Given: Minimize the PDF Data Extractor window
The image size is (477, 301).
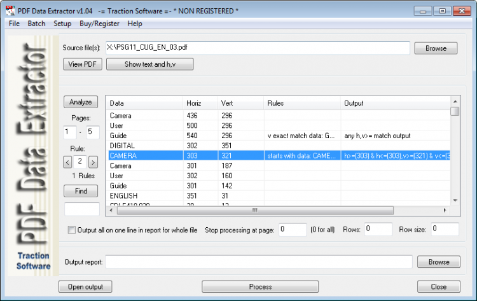Looking at the screenshot, I should point(422,11).
